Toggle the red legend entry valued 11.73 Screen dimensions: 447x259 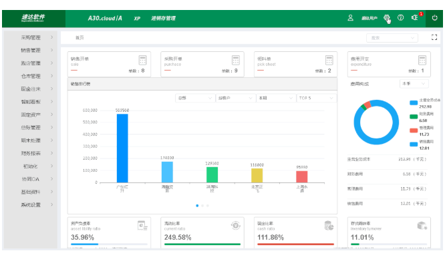(x=414, y=130)
